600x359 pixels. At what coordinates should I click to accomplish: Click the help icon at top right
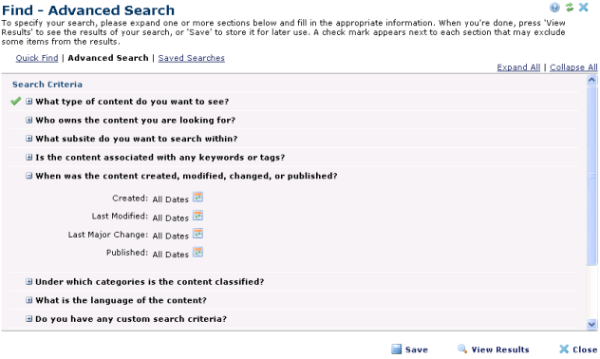pos(554,8)
